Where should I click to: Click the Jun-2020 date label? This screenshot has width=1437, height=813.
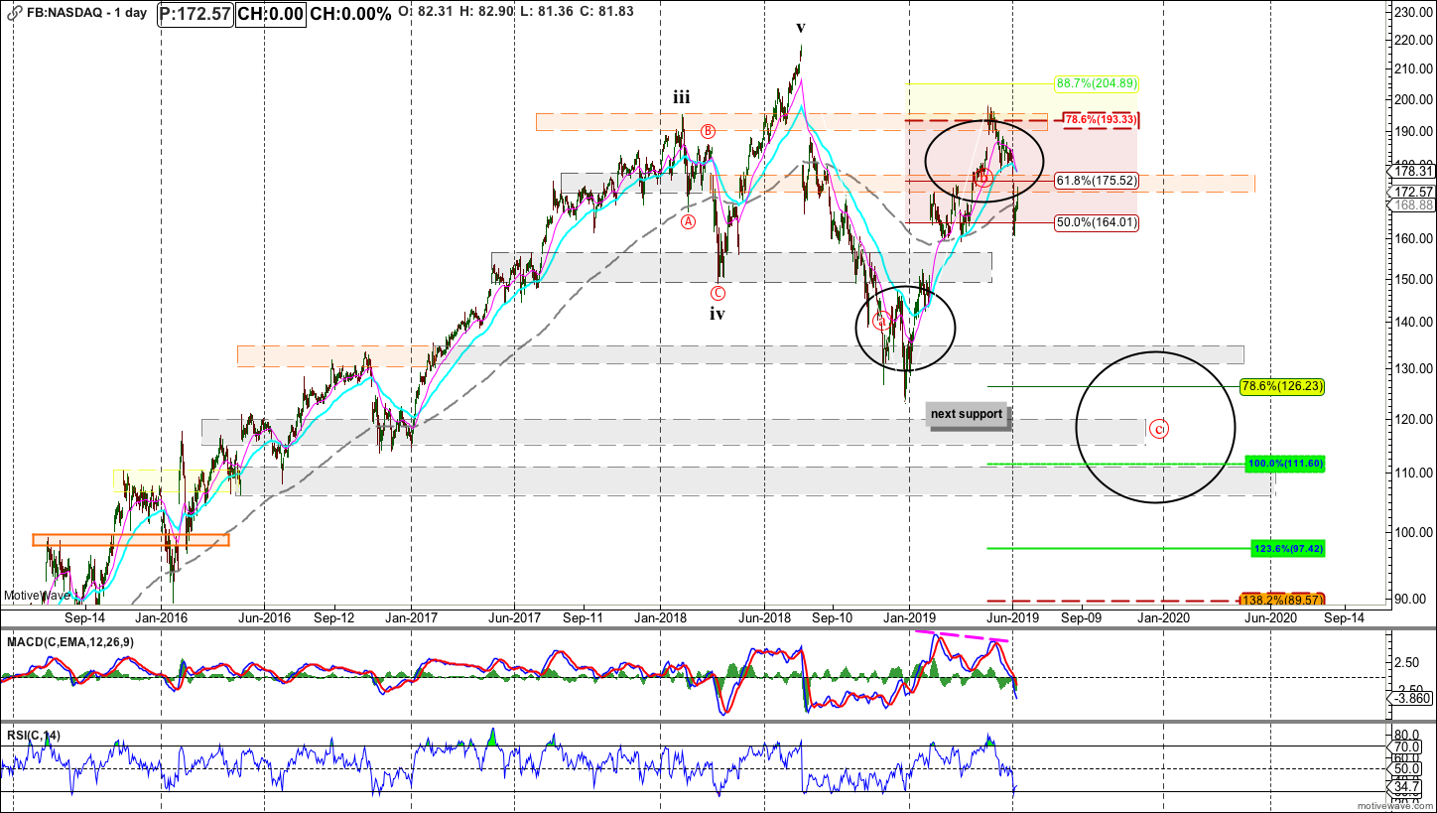(x=1270, y=617)
